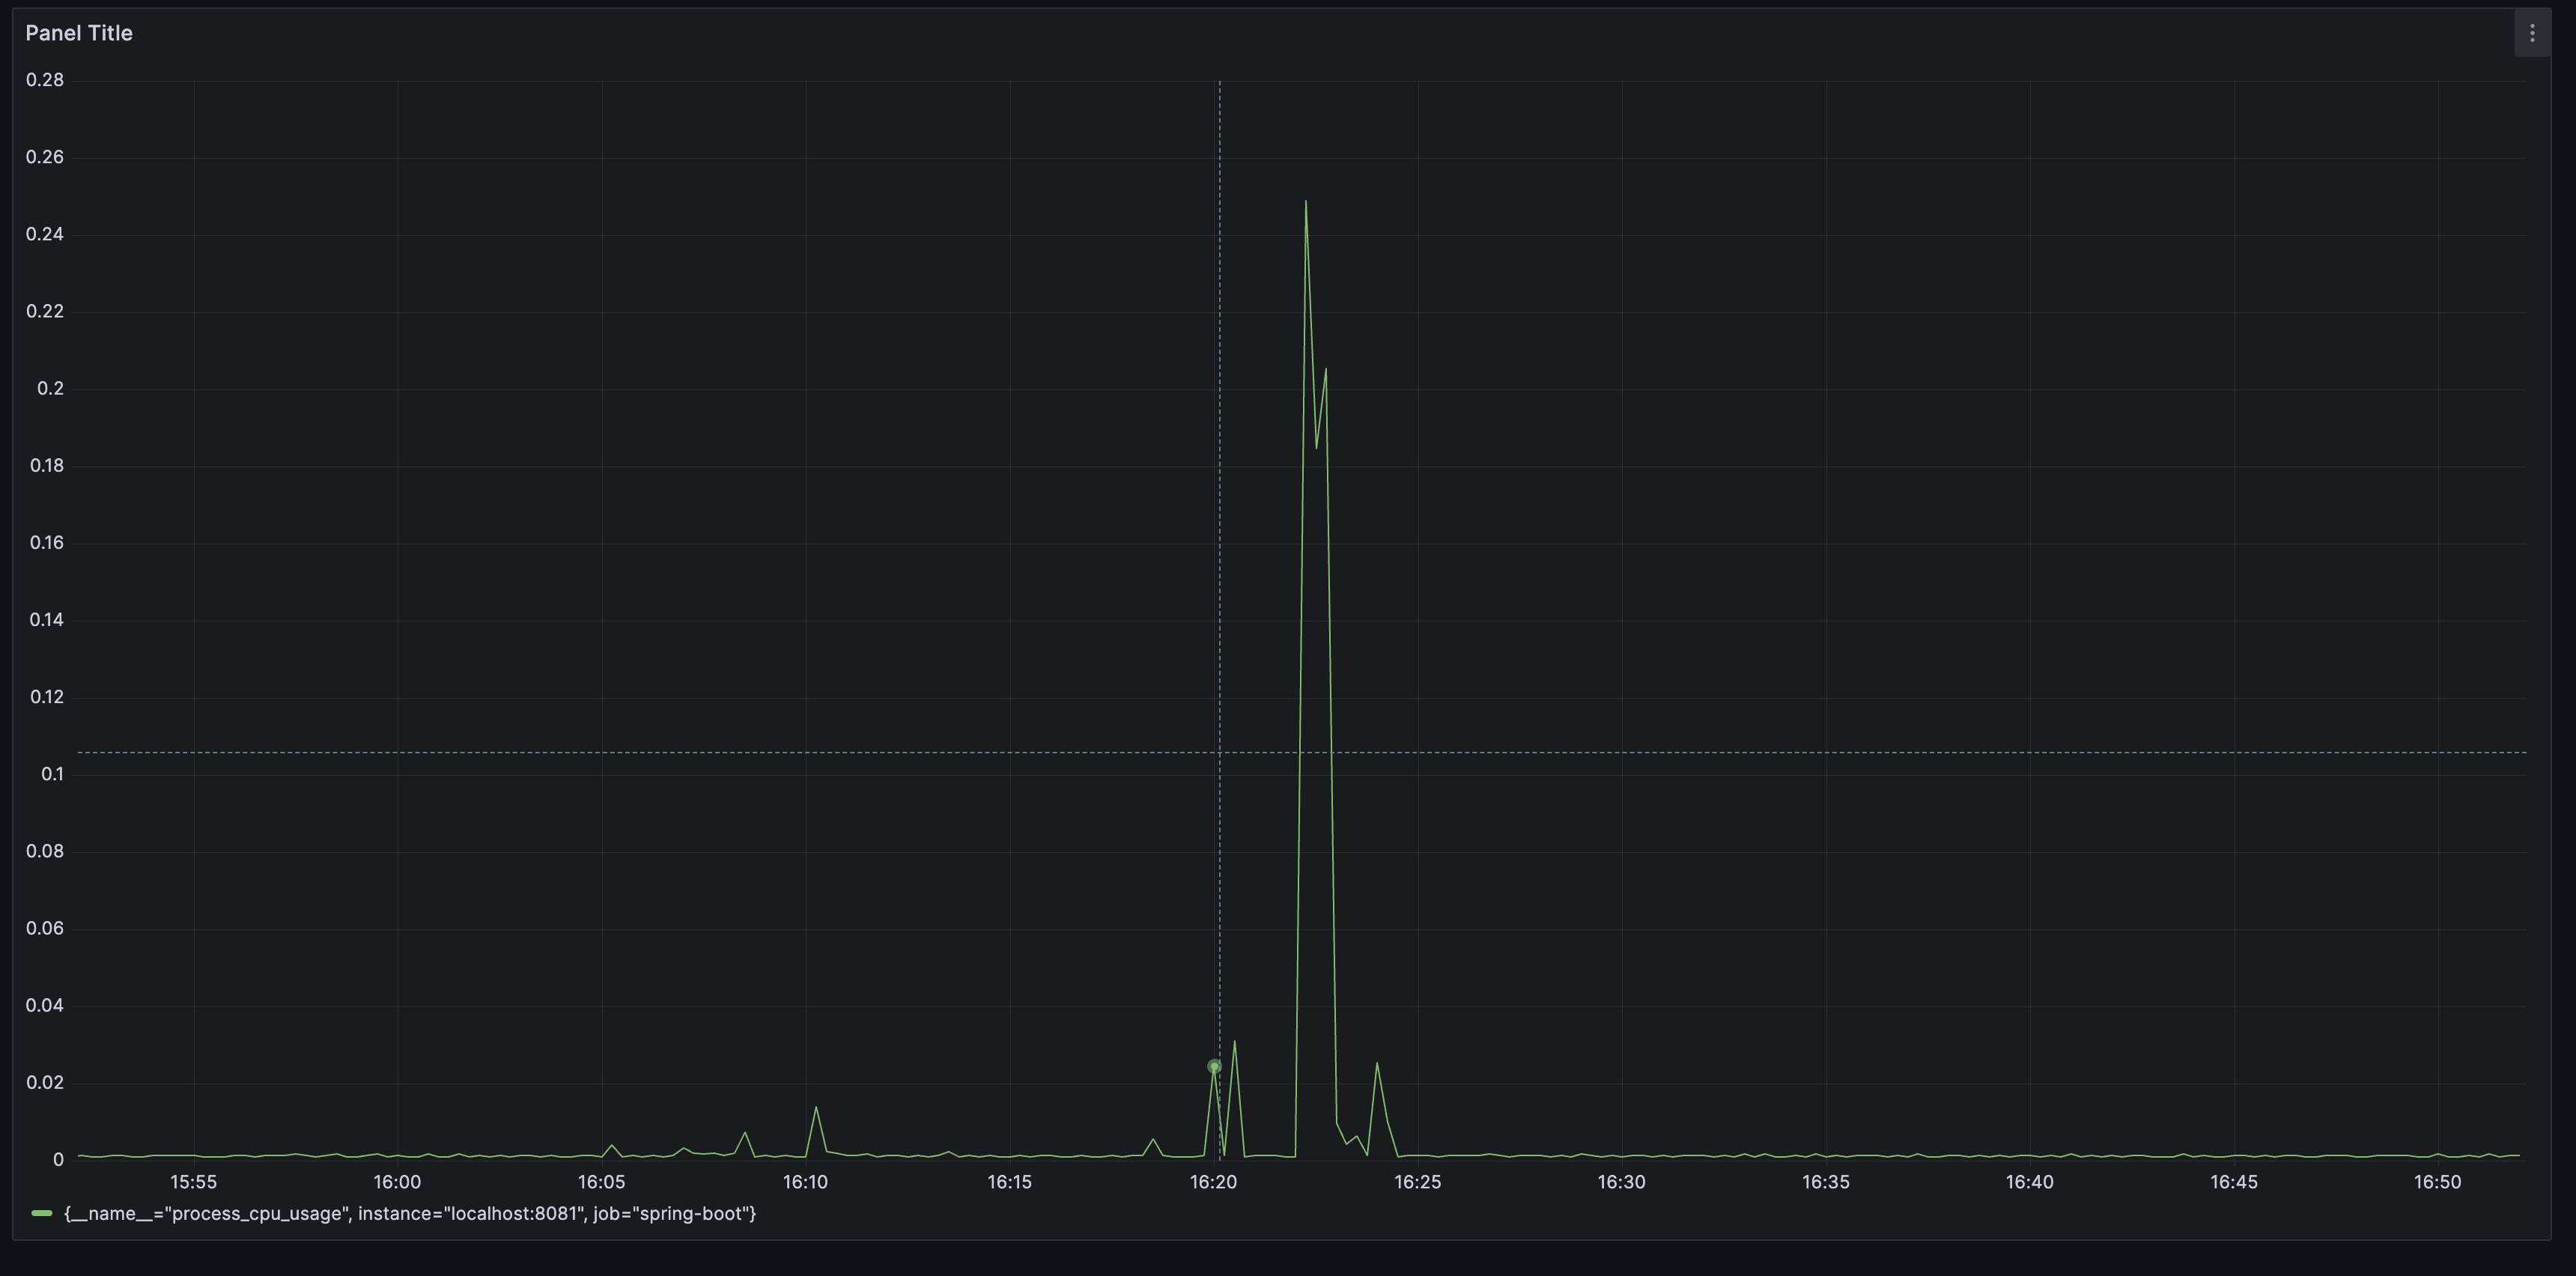2576x1276 pixels.
Task: Click the green legend color swatch
Action: coord(42,1213)
